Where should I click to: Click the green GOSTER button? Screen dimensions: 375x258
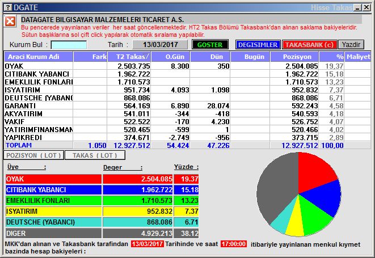(210, 45)
